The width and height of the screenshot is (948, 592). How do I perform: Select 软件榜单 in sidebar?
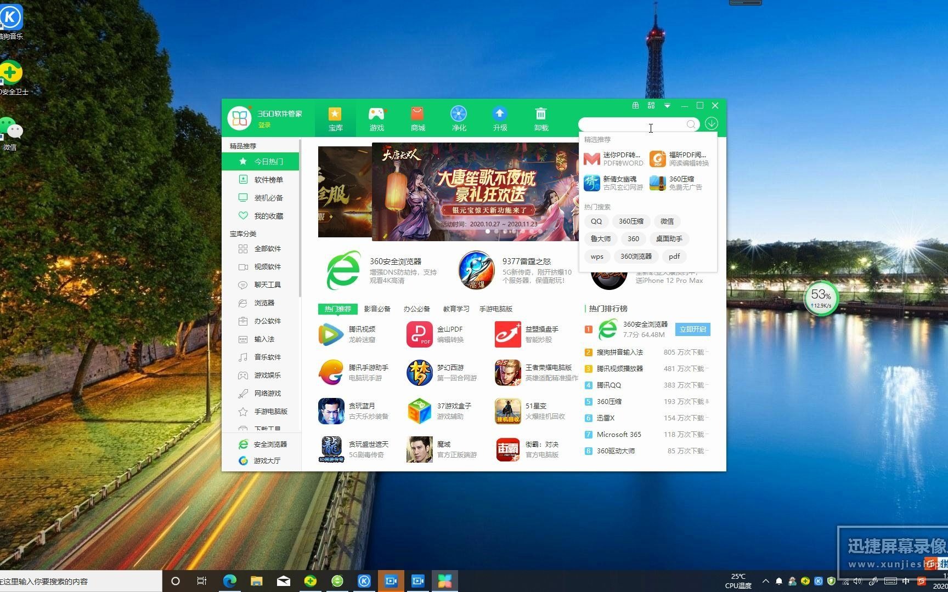261,180
